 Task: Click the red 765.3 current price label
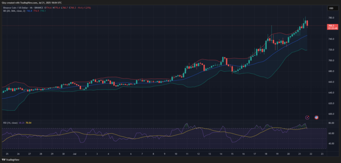coord(333,27)
